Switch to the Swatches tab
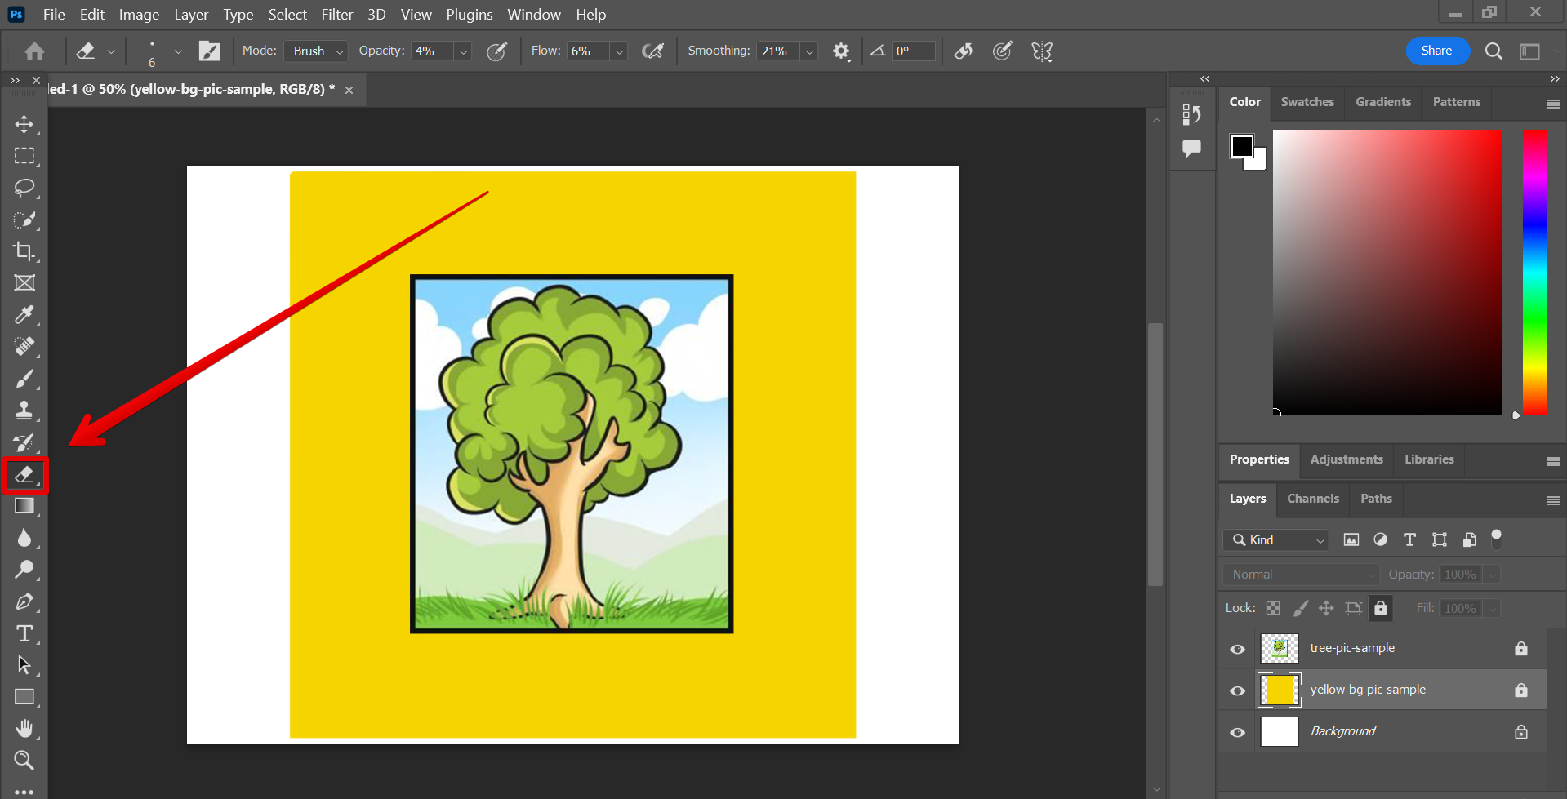 coord(1307,102)
